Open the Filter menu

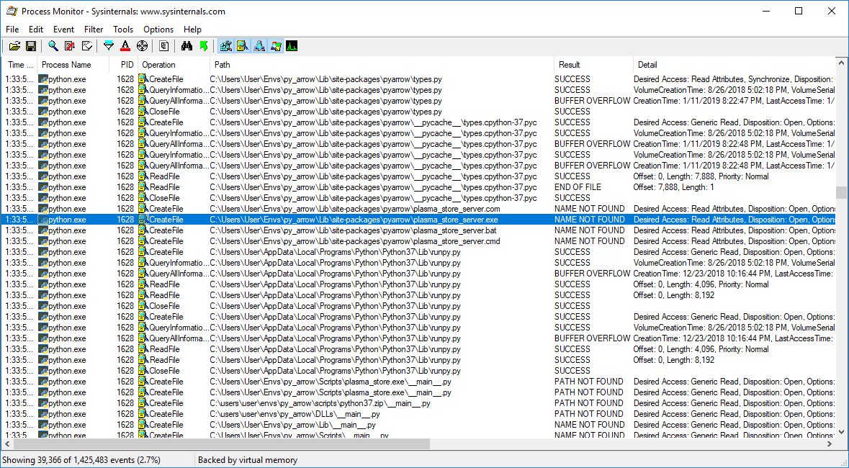(93, 30)
